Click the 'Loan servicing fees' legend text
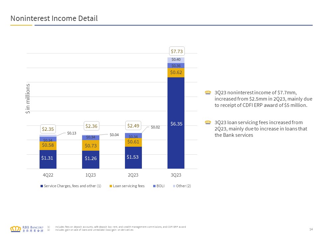319x239 pixels. click(129, 186)
